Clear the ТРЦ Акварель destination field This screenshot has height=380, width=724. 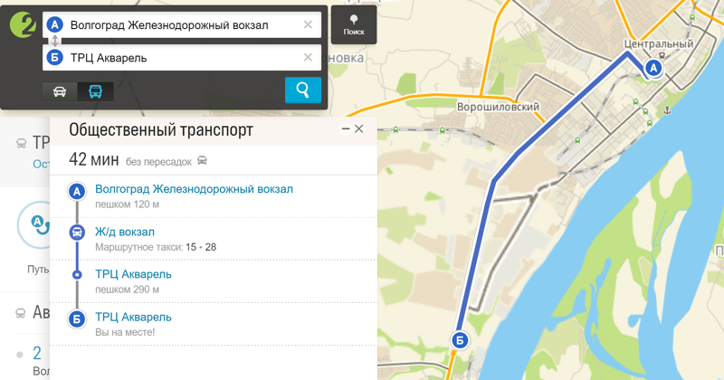[x=308, y=58]
